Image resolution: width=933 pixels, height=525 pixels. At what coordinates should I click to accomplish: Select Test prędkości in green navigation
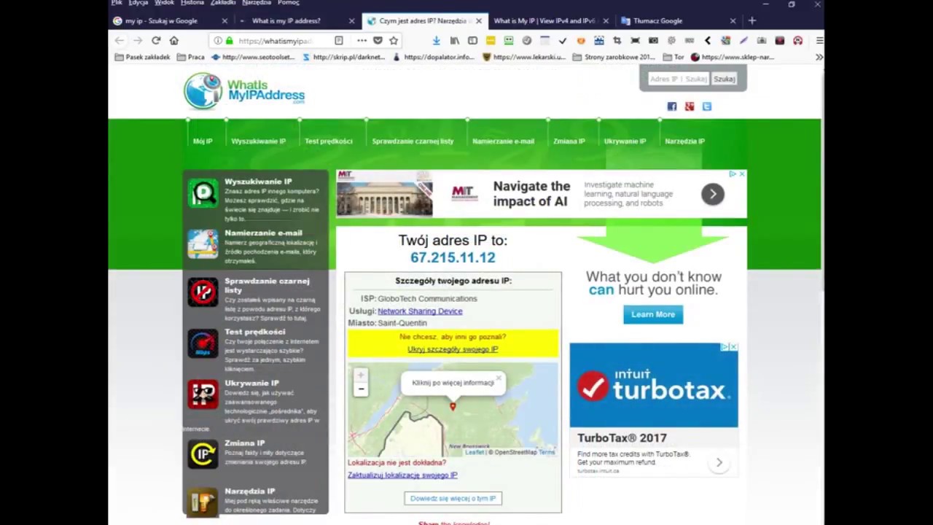329,141
